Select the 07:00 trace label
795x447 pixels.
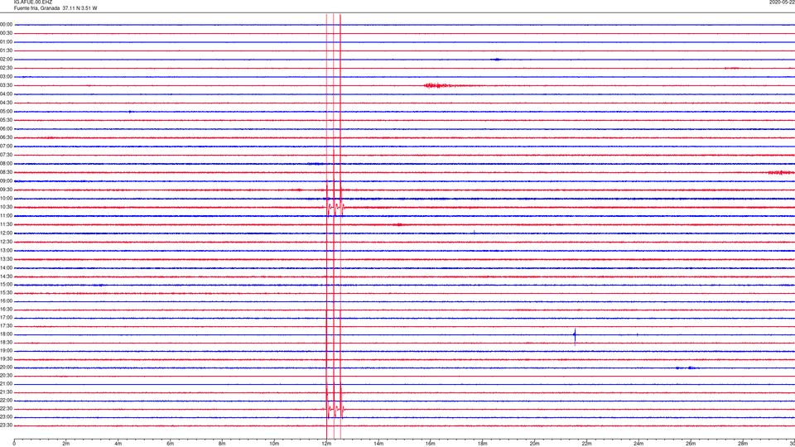click(x=7, y=147)
